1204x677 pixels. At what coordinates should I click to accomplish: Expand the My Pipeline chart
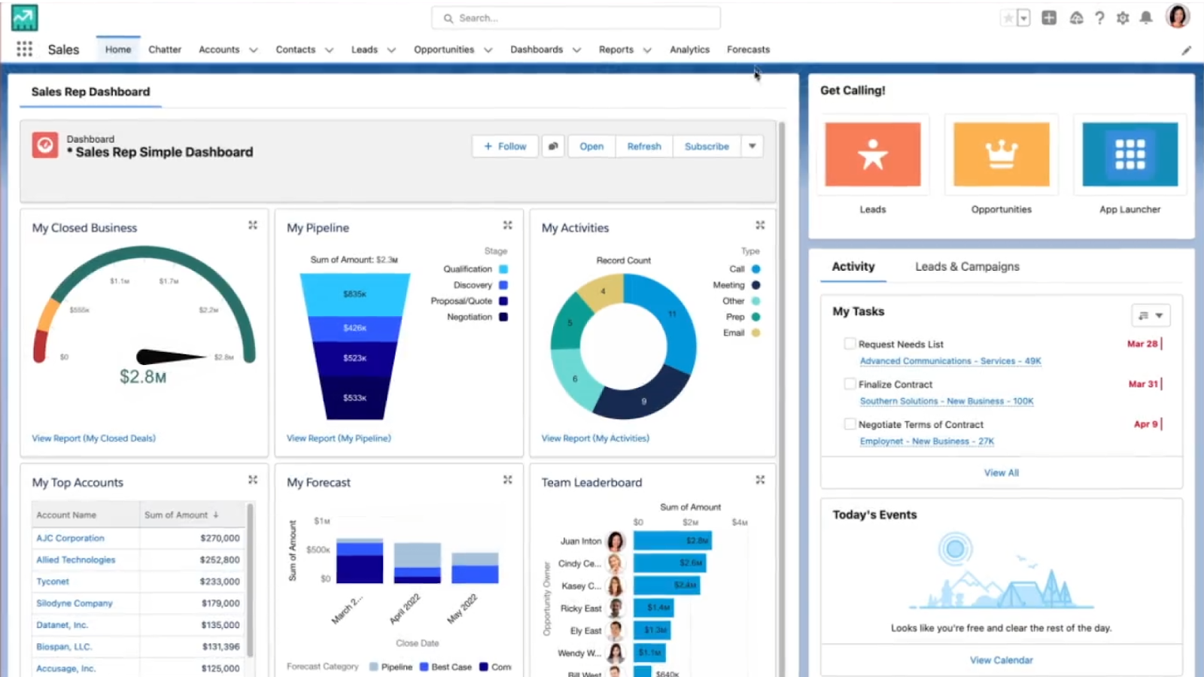pos(508,225)
